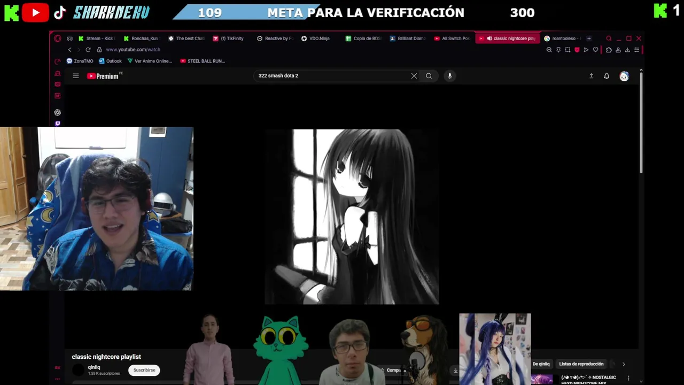Viewport: 684px width, 385px height.
Task: Click the address bar URL
Action: (133, 50)
